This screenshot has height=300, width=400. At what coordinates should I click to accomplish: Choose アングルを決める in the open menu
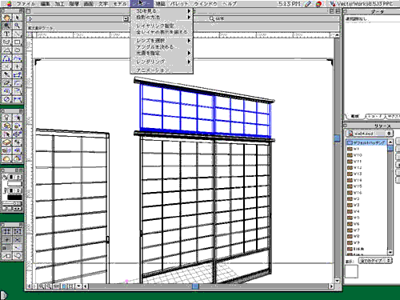162,47
